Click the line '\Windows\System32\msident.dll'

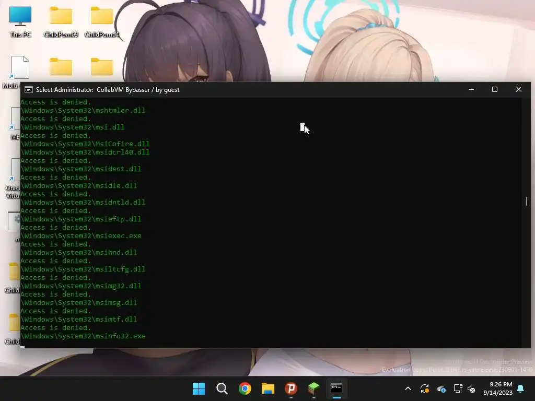click(81, 169)
